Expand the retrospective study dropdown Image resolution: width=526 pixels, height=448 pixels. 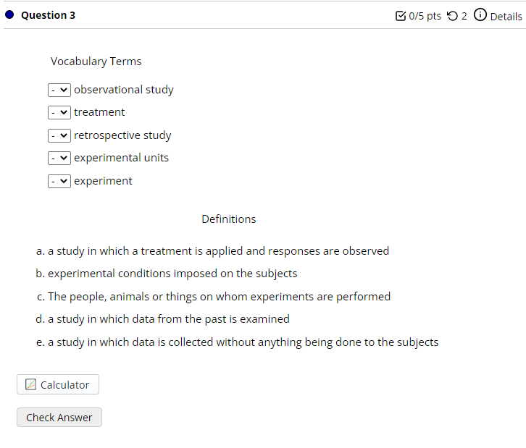click(x=59, y=135)
